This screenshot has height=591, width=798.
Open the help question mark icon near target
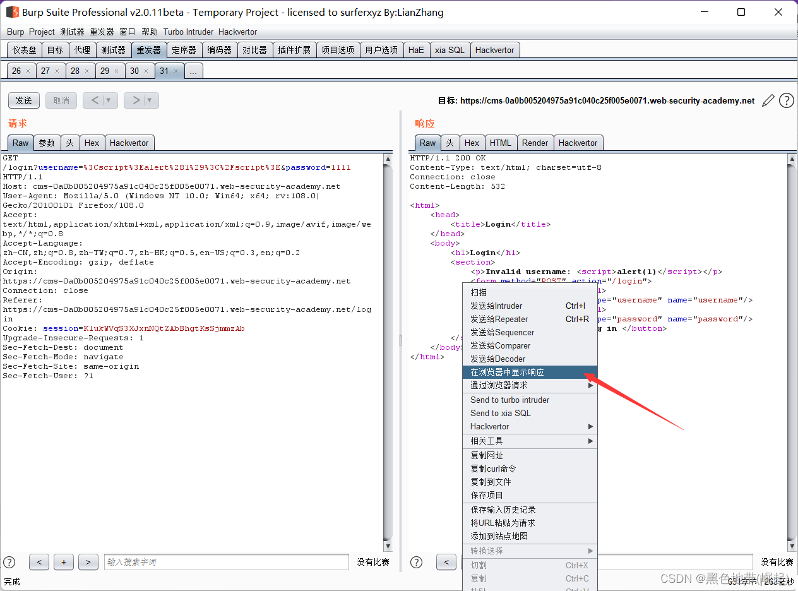tap(786, 100)
